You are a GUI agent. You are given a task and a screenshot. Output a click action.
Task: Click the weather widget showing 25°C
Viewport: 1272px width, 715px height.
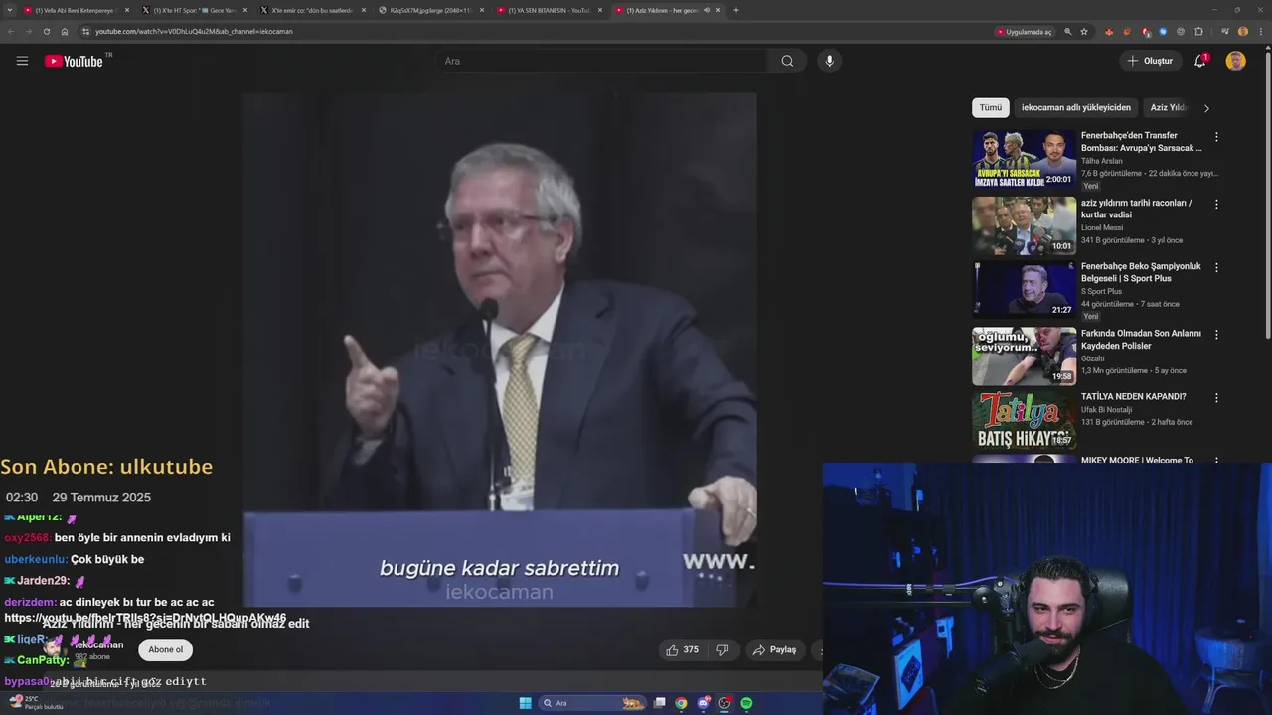[x=36, y=702]
